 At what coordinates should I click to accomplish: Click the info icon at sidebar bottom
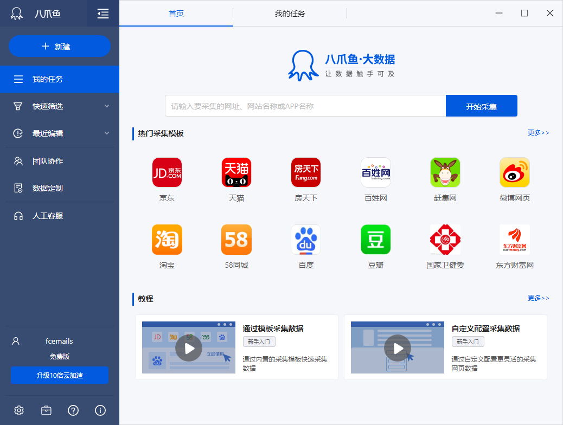100,410
